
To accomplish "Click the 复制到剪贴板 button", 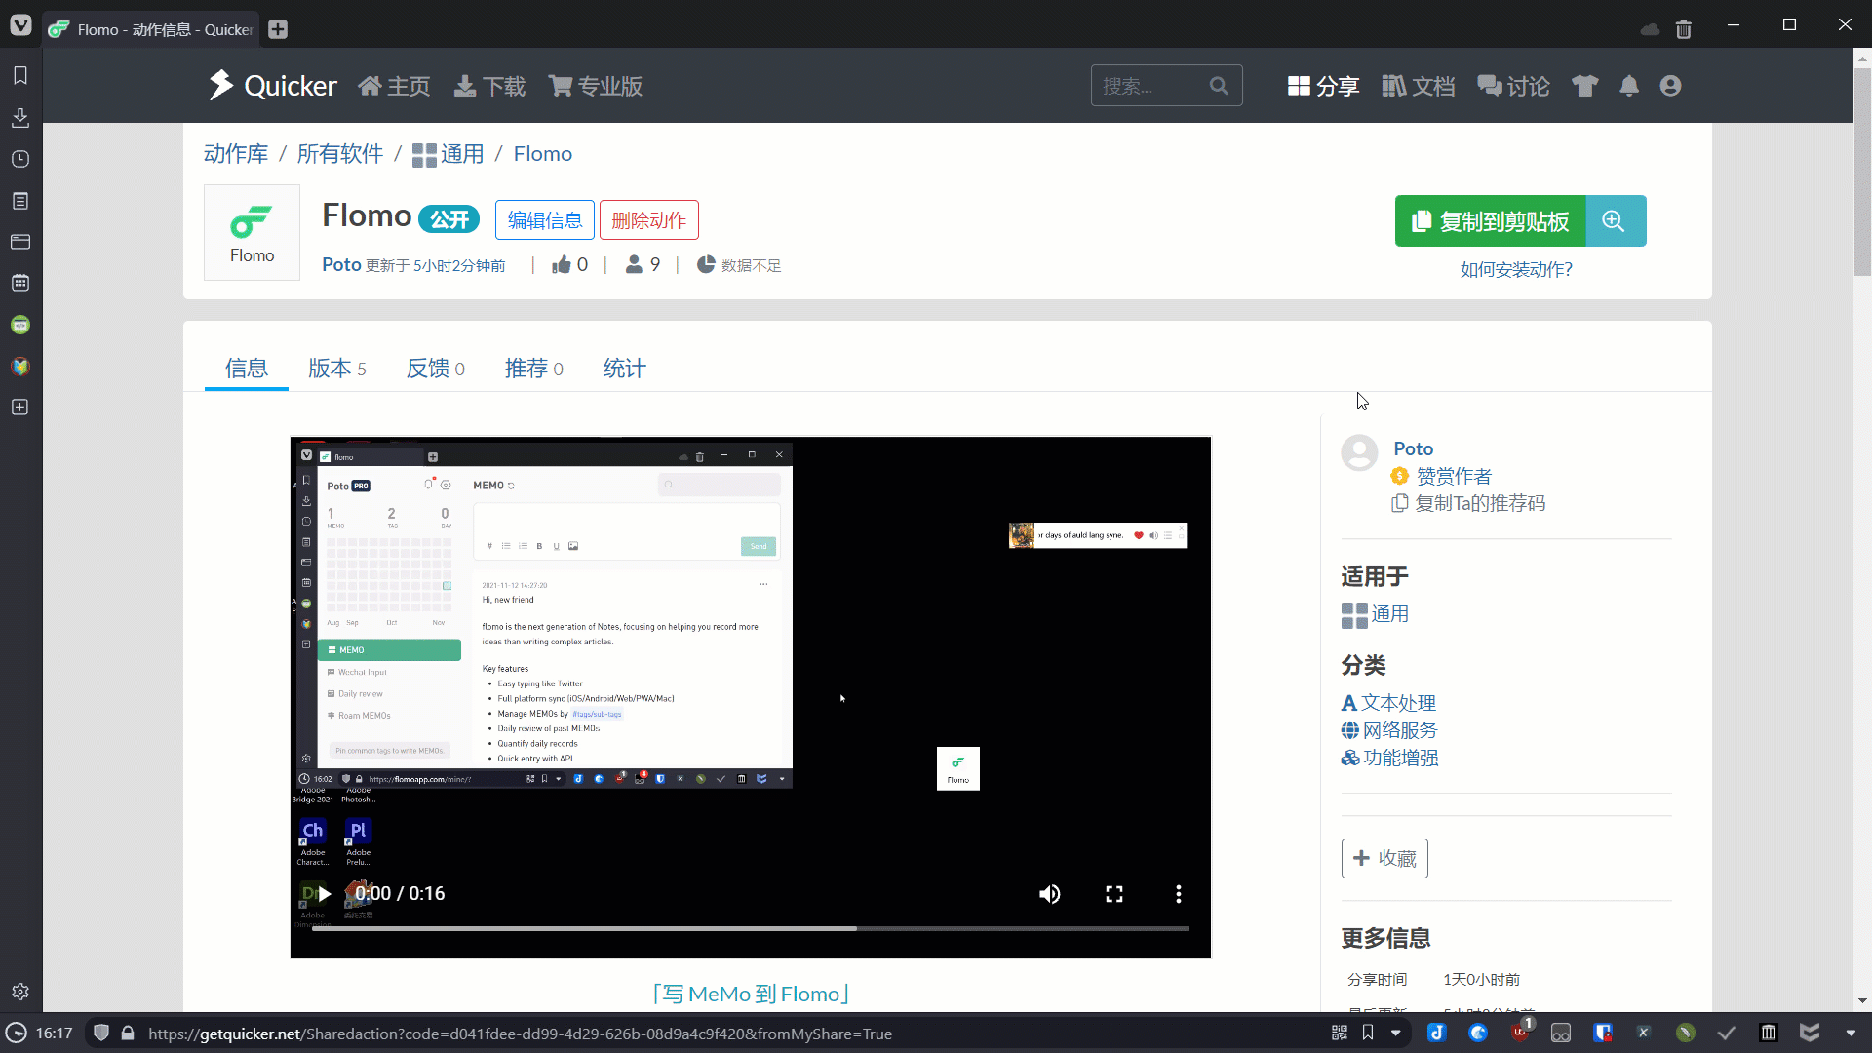I will 1490,221.
